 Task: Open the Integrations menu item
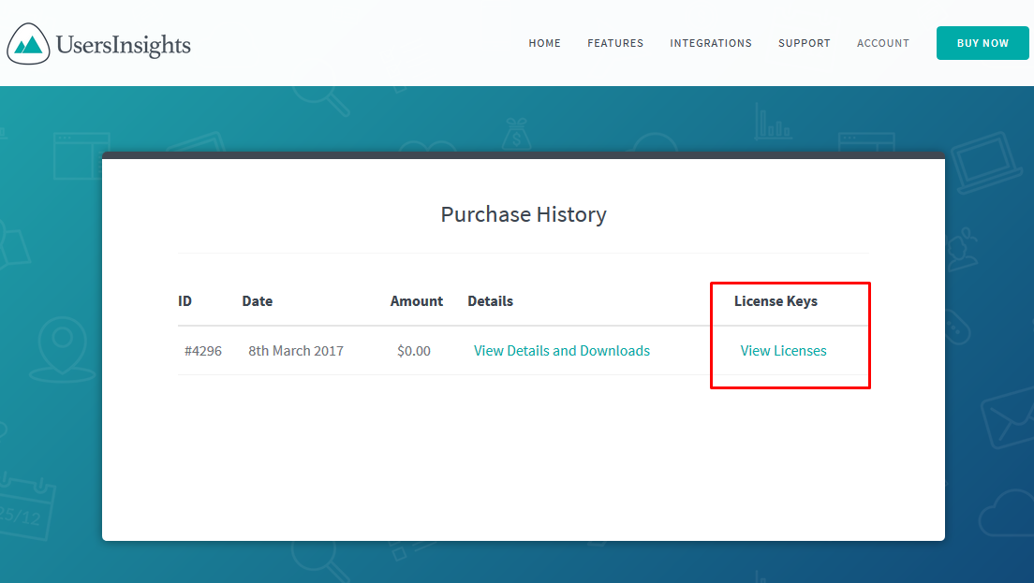pyautogui.click(x=710, y=43)
